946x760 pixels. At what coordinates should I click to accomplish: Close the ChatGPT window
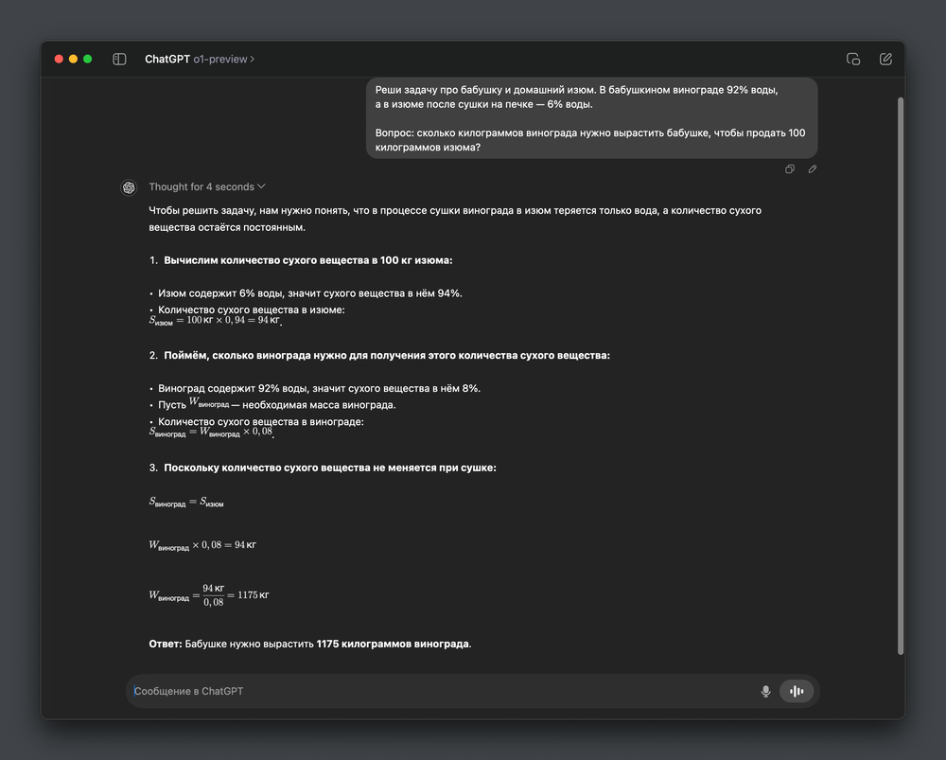(x=59, y=59)
